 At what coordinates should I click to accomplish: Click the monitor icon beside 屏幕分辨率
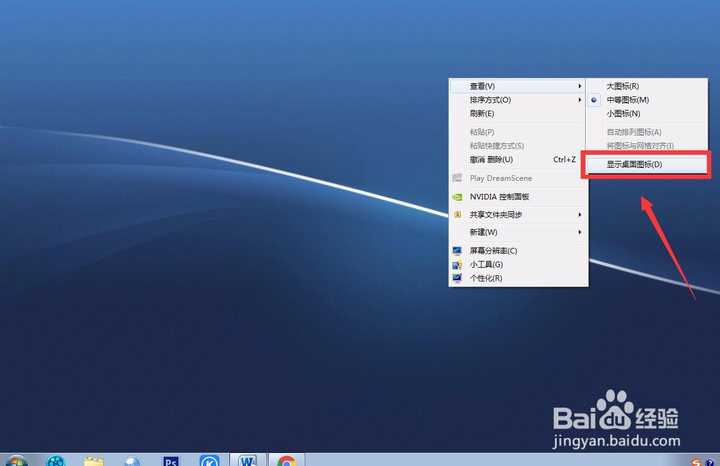(x=457, y=250)
